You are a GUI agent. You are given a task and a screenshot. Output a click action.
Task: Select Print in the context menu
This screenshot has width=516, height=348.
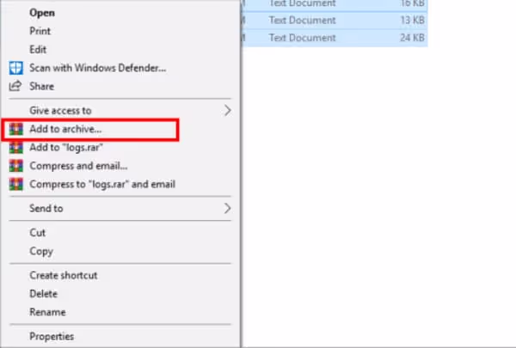(40, 31)
